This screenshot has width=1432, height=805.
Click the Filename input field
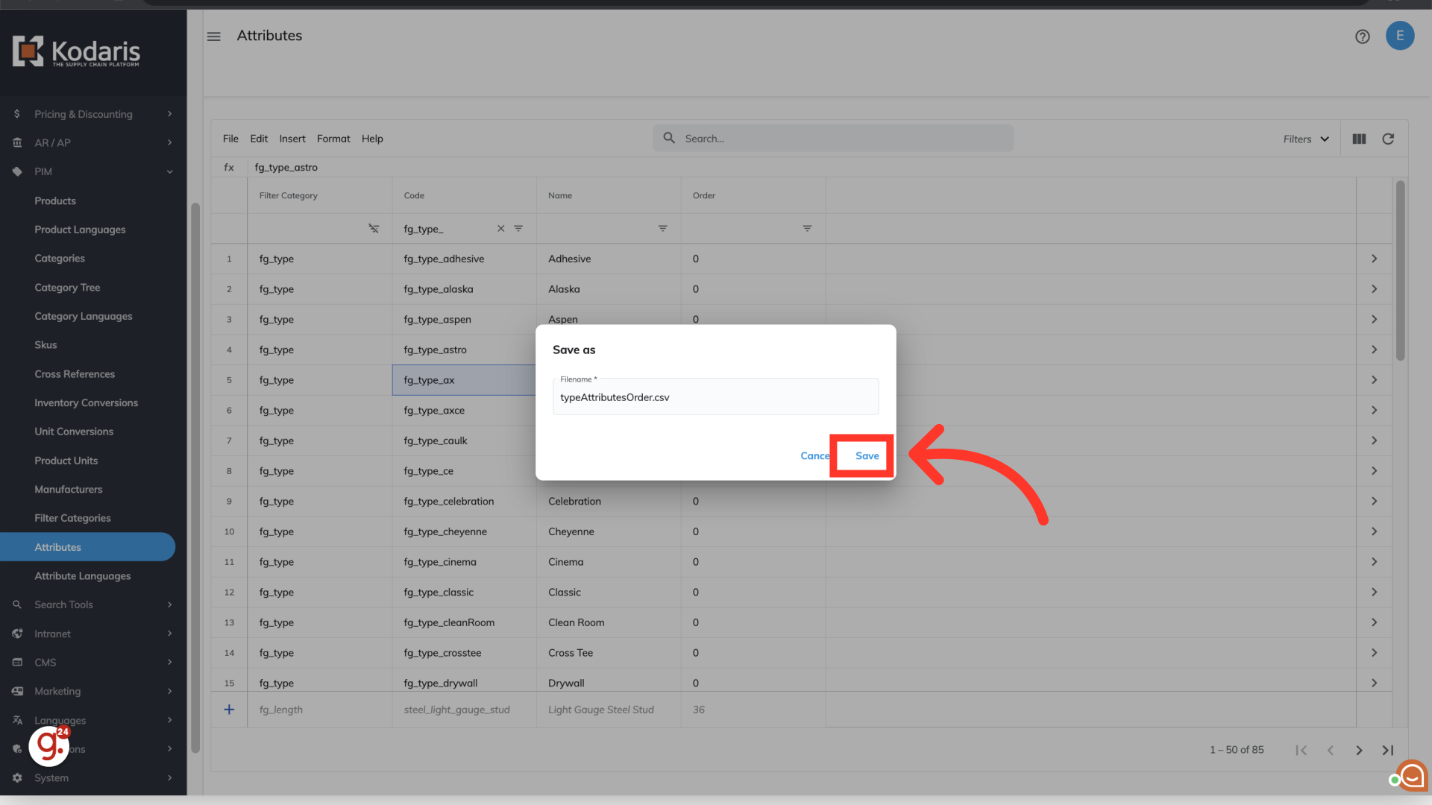[x=715, y=397]
